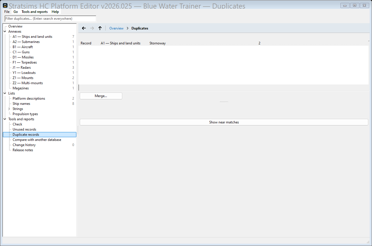Viewport: 372px width, 246px height.
Task: Follow the Overview breadcrumb link
Action: pyautogui.click(x=117, y=28)
